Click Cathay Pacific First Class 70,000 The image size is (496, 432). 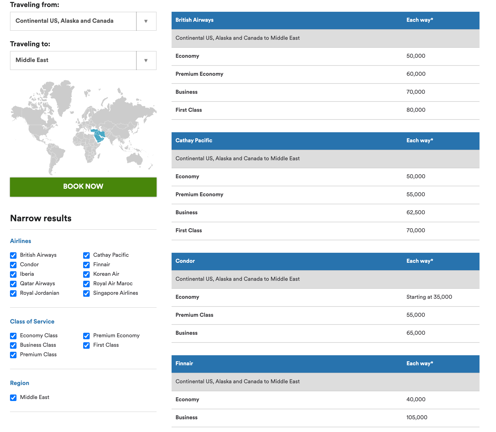pyautogui.click(x=416, y=230)
